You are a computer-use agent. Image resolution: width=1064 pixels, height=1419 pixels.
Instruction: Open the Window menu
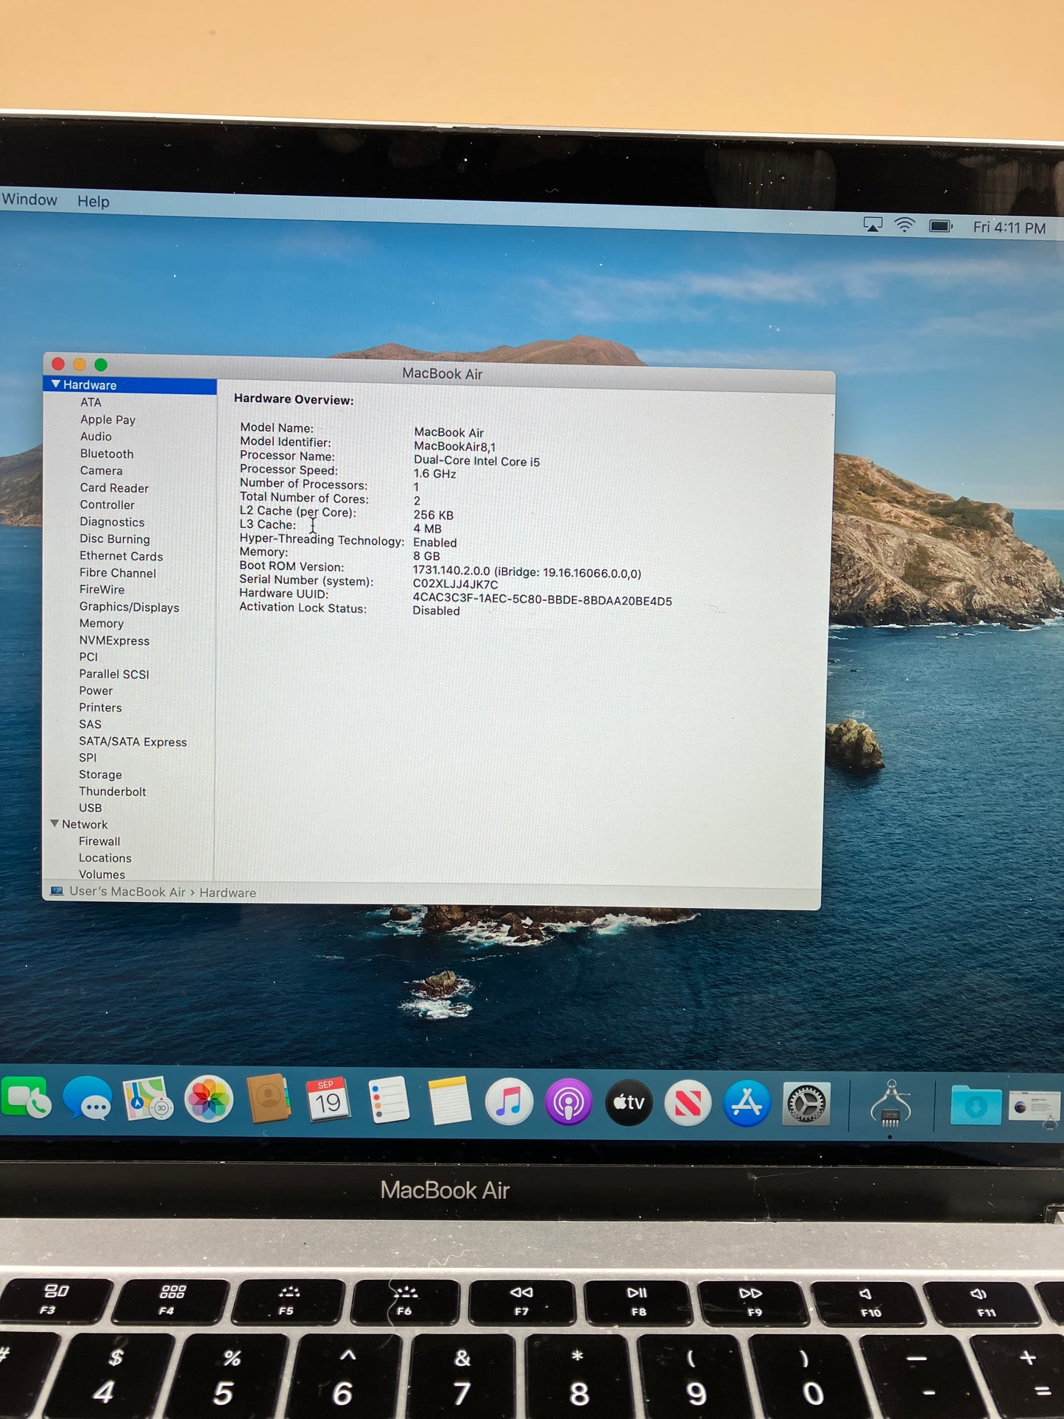pos(29,200)
